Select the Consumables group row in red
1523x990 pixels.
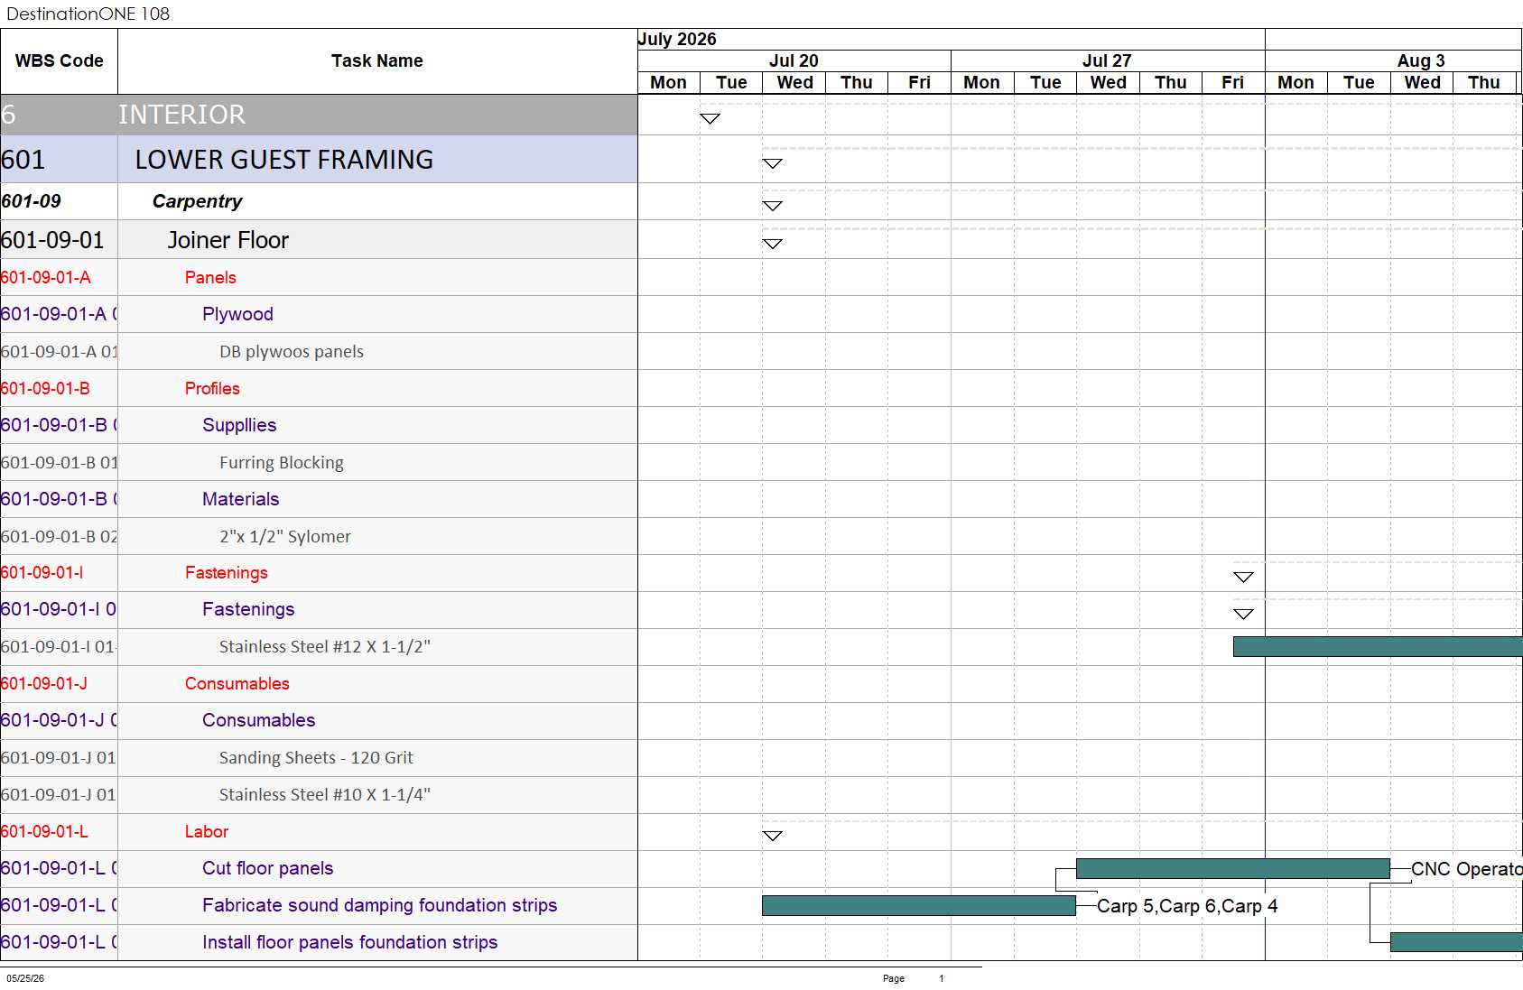pos(319,684)
